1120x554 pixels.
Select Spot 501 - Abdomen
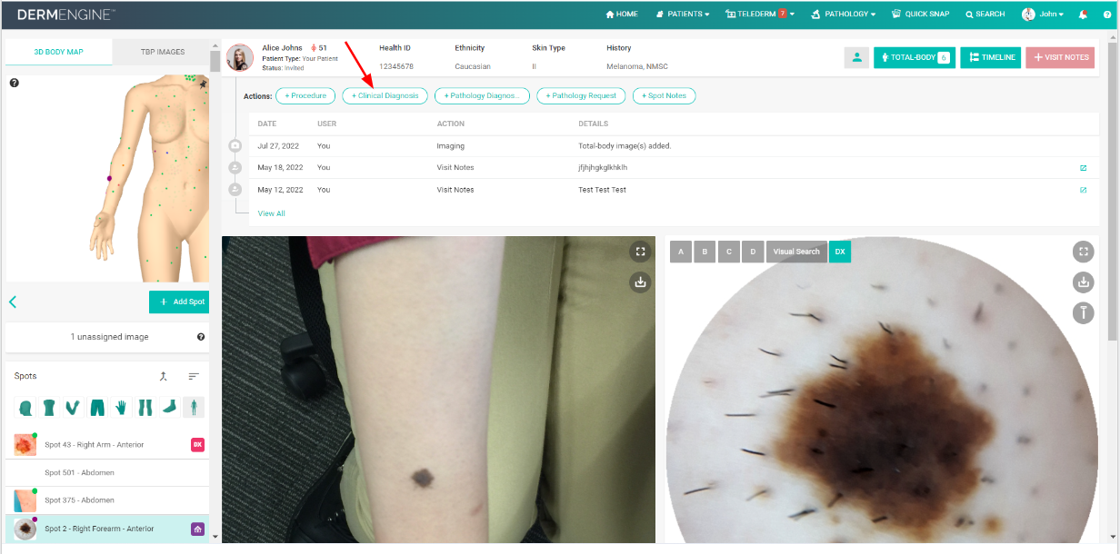tap(107, 473)
